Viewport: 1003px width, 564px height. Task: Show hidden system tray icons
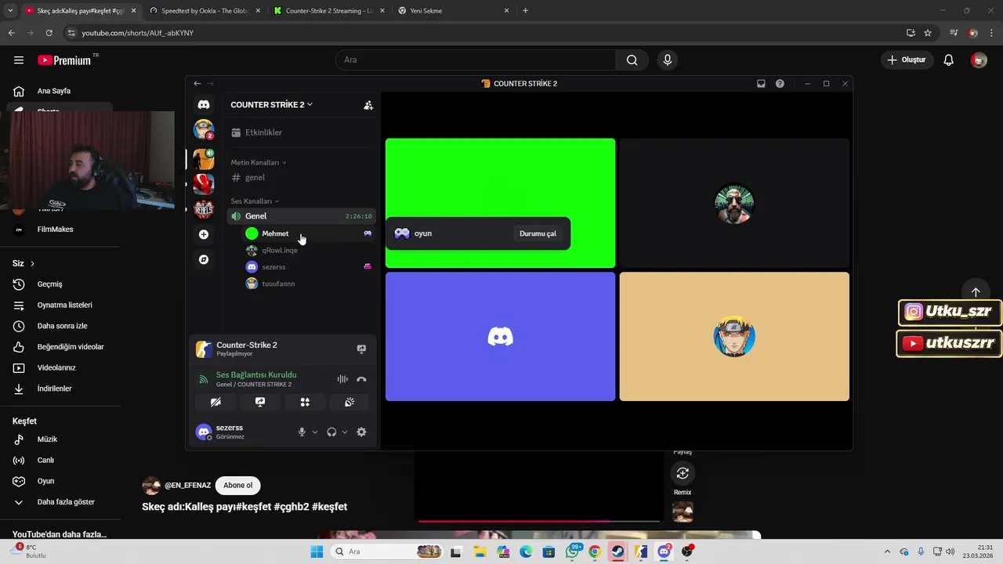tap(887, 551)
